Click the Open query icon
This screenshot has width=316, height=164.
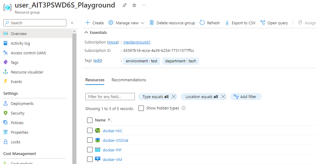263,23
